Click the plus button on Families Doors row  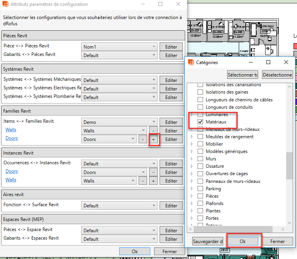154,139
